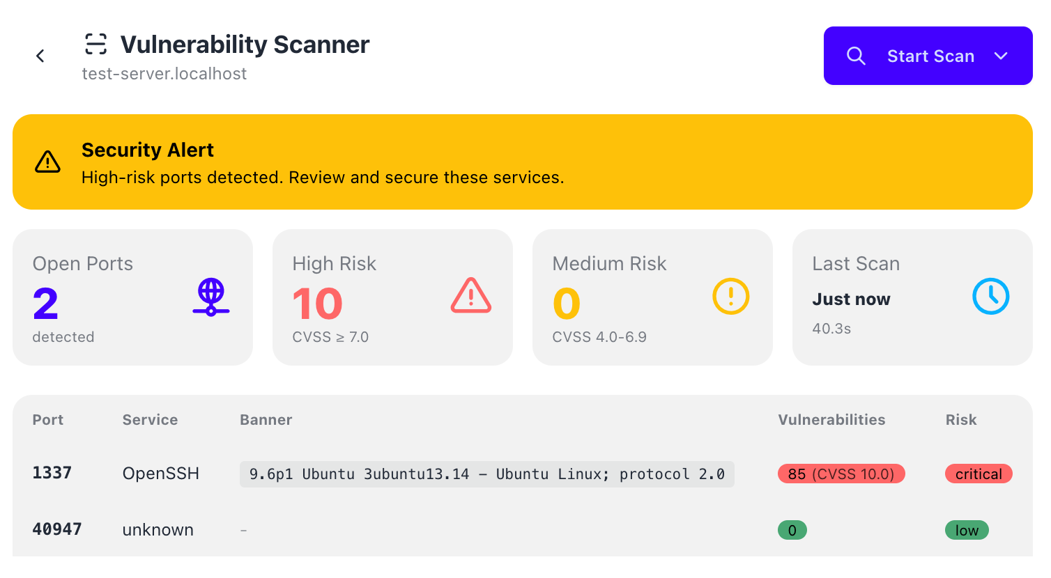Click the Last Scan clock icon
Image resolution: width=1051 pixels, height=578 pixels.
click(x=991, y=296)
